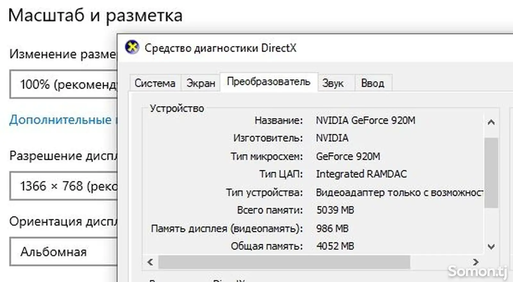
Task: Click the Устройство group heading
Action: pyautogui.click(x=177, y=109)
